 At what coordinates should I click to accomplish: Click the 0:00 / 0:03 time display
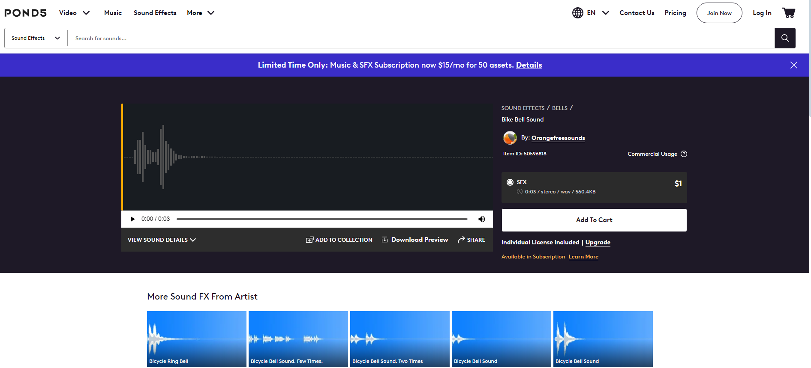(156, 219)
